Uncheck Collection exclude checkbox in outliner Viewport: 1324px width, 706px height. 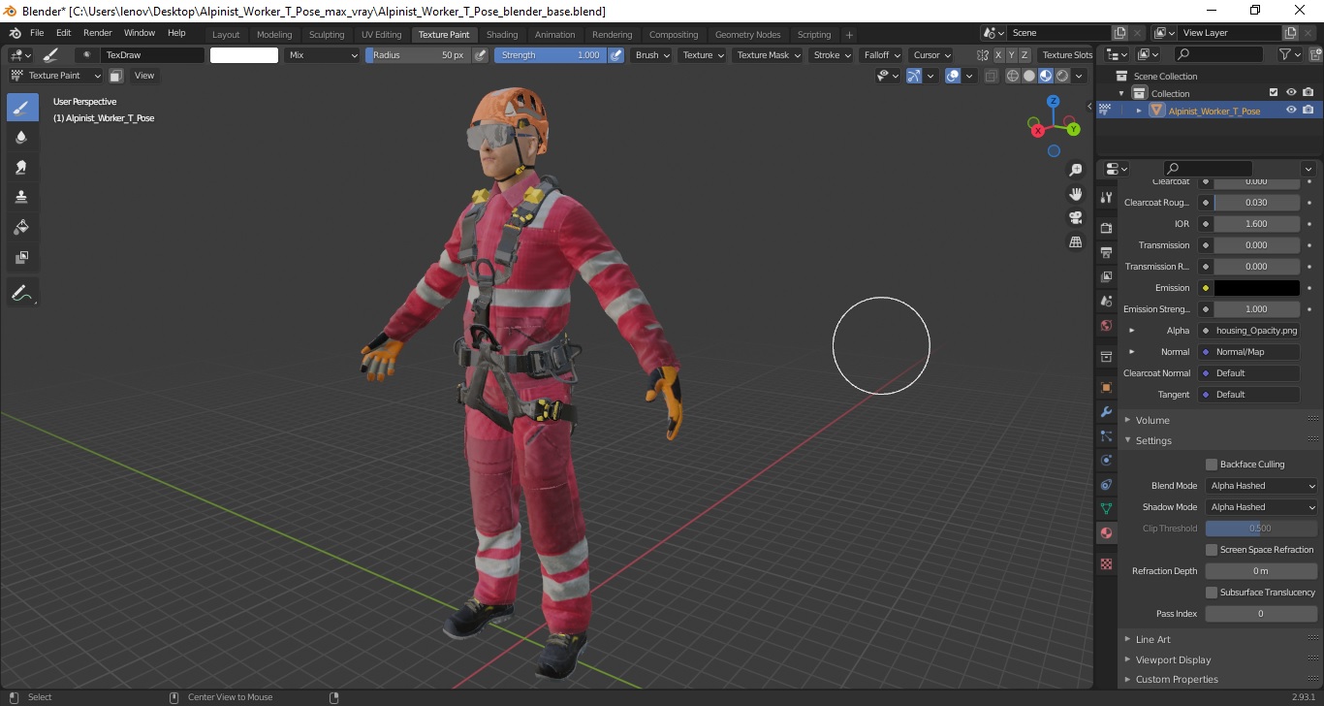1274,93
